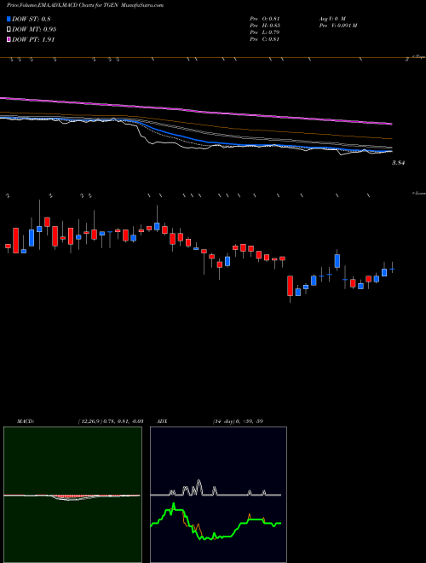Open the green MACD chart panel
The height and width of the screenshot is (563, 426).
72,495
